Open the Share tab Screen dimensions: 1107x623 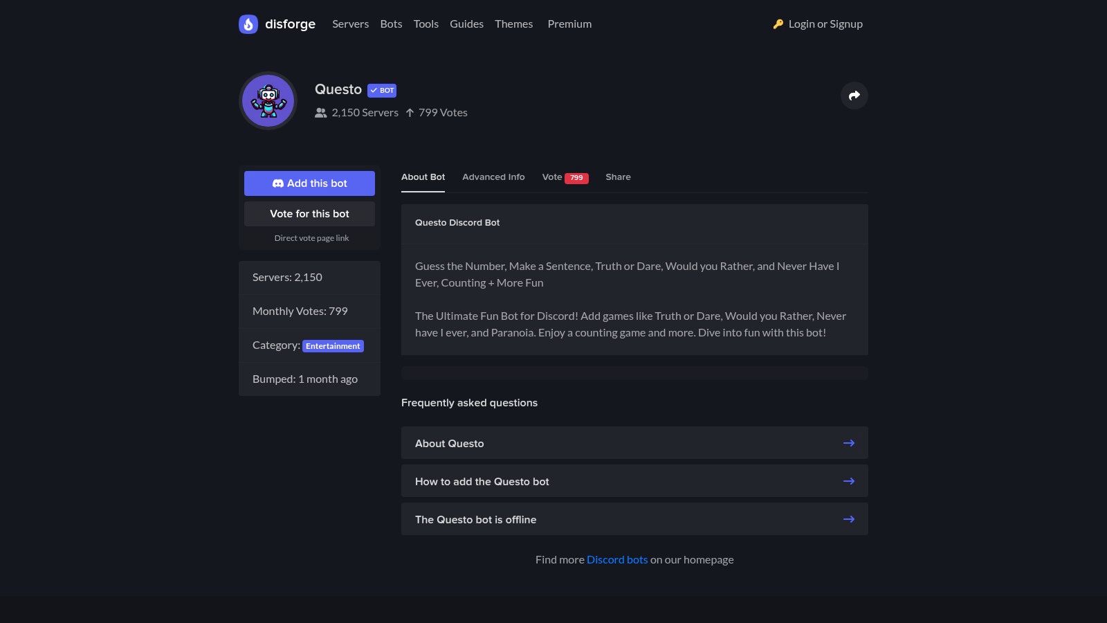(617, 177)
